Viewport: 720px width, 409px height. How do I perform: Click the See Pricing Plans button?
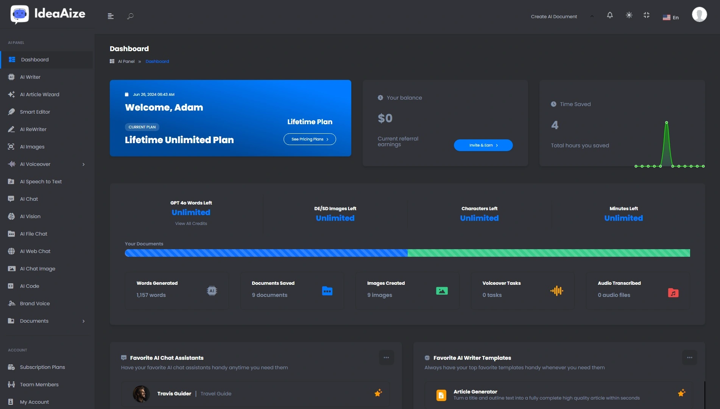point(309,139)
